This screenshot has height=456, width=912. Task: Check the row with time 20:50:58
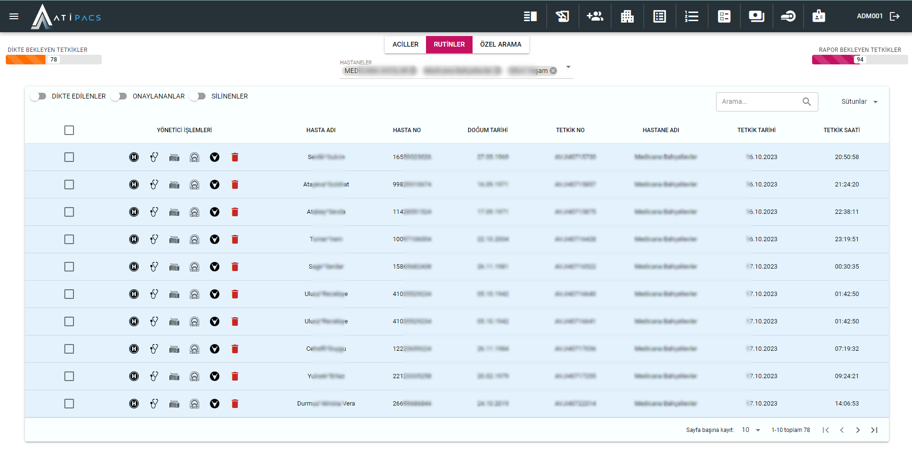(x=69, y=157)
